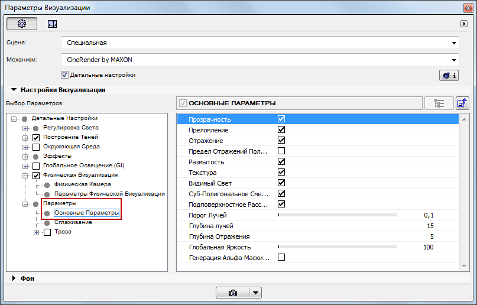Expand the Глобальное Освещение (GI) node
The height and width of the screenshot is (305, 477).
(x=25, y=166)
